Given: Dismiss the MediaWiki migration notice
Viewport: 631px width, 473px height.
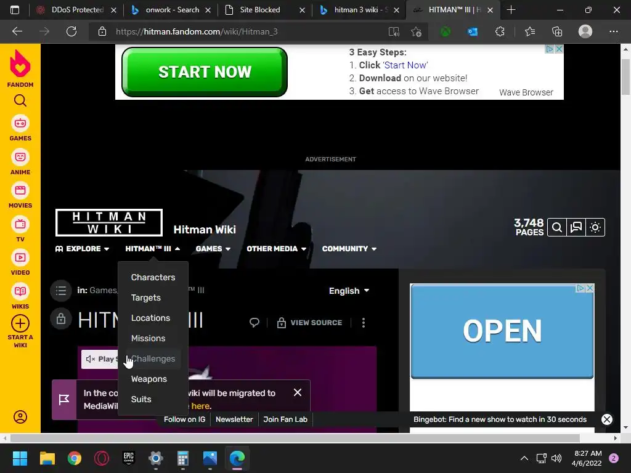Looking at the screenshot, I should (x=298, y=392).
